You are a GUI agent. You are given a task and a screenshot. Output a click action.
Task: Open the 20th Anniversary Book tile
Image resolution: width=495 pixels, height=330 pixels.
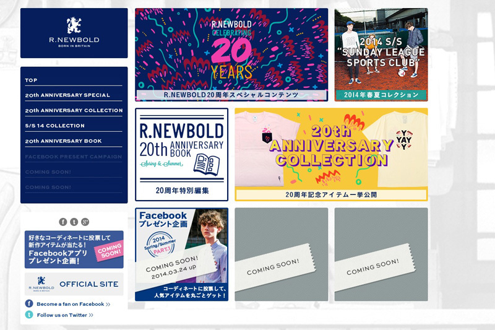181,154
